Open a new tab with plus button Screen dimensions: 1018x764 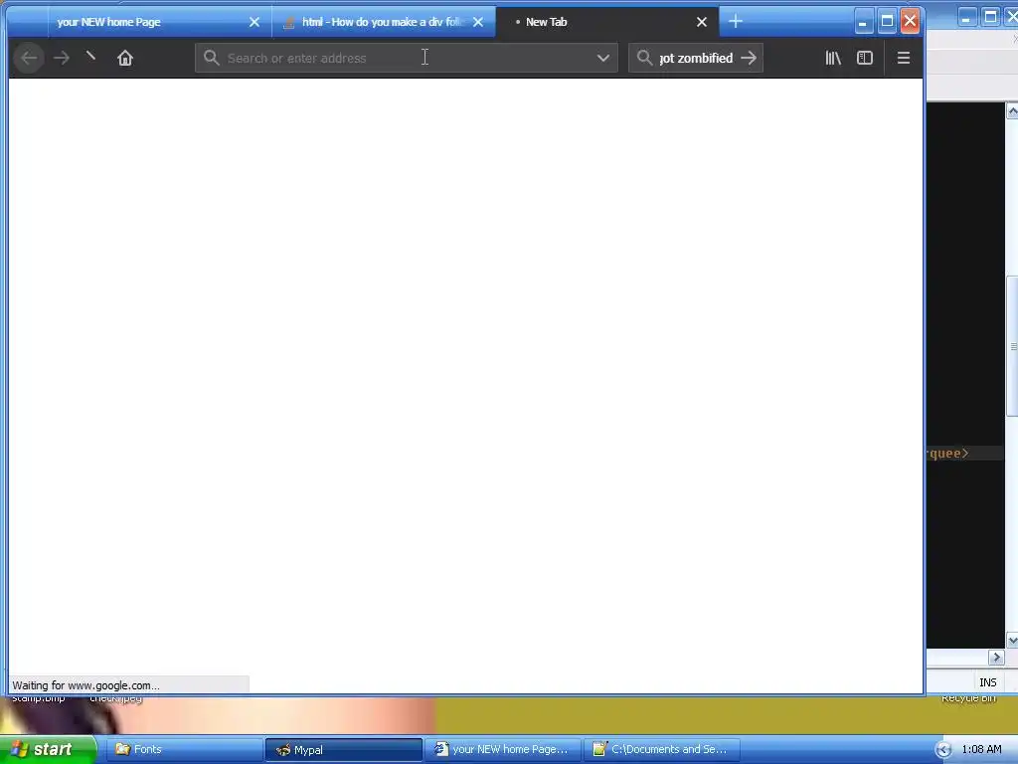pyautogui.click(x=735, y=22)
